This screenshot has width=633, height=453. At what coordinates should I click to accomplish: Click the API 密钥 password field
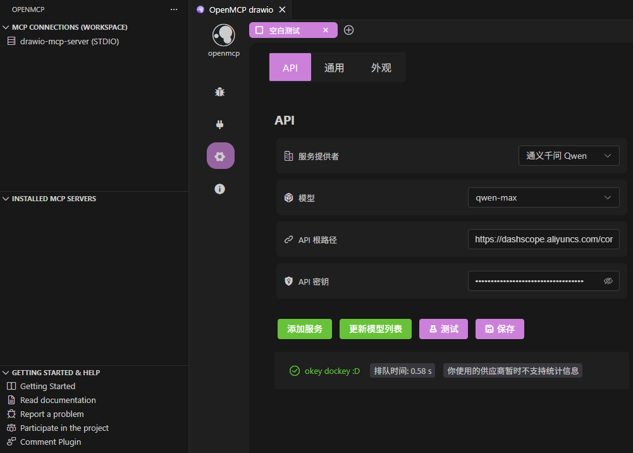coord(543,281)
